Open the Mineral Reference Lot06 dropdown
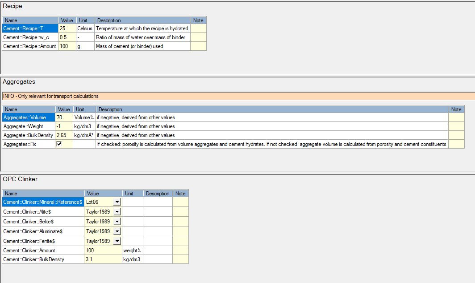The image size is (475, 283). pyautogui.click(x=117, y=202)
